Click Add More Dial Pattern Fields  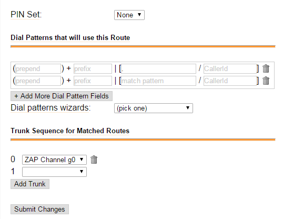62,96
